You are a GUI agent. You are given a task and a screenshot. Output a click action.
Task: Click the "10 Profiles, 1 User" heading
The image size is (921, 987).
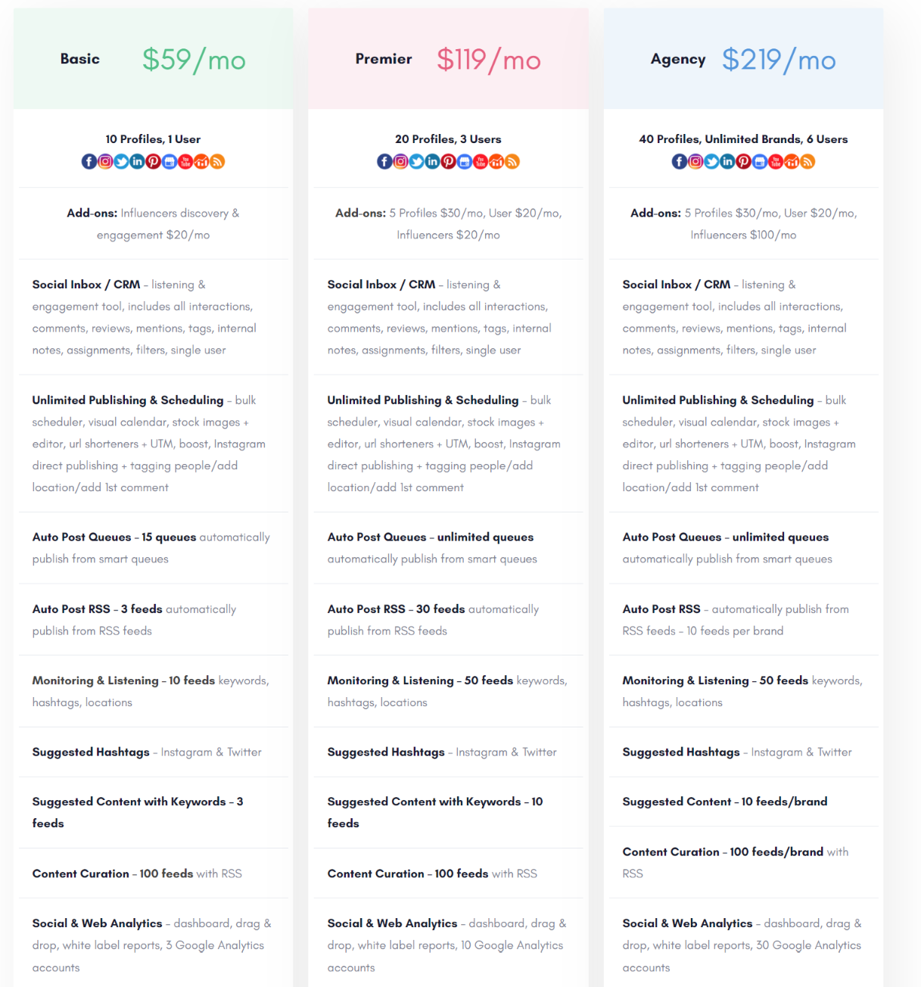click(x=153, y=139)
